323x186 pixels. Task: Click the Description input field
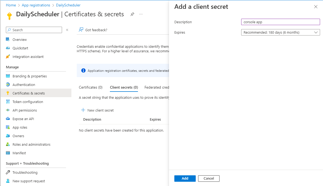(280, 22)
